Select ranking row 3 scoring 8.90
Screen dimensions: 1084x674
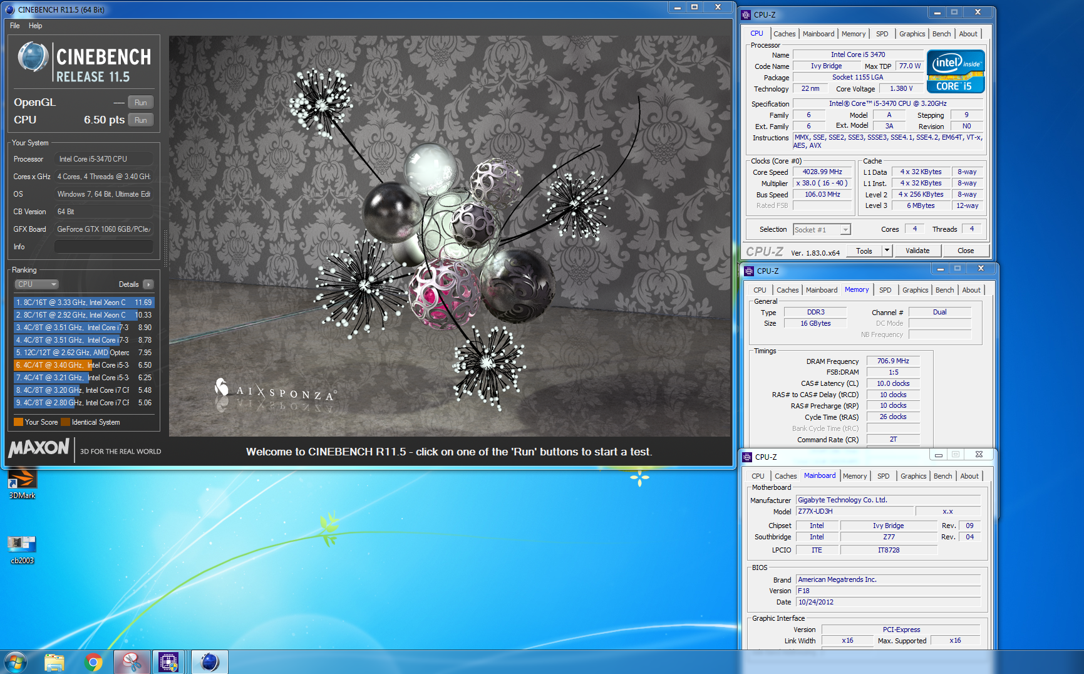(83, 328)
